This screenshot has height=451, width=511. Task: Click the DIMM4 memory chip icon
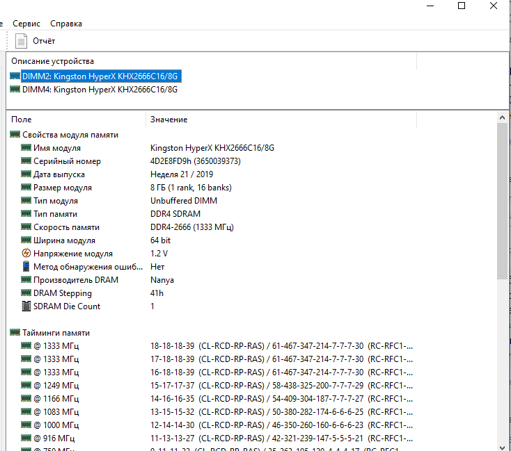(x=15, y=89)
